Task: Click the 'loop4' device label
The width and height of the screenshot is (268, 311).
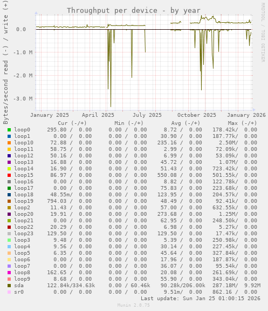Action: [x=22, y=247]
